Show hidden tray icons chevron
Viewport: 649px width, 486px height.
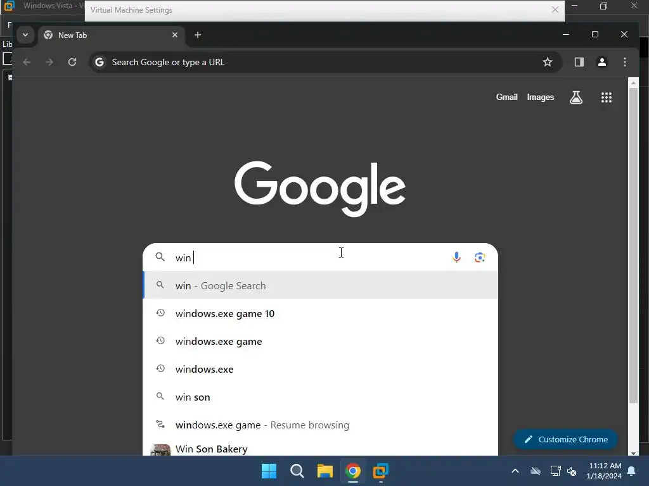(515, 471)
